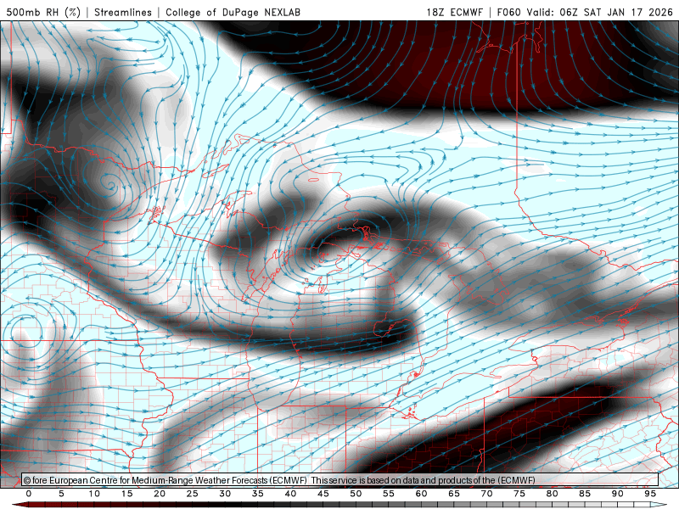This screenshot has width=679, height=509.
Task: Click the '500mb RH (%)' title text
Action: click(x=43, y=12)
